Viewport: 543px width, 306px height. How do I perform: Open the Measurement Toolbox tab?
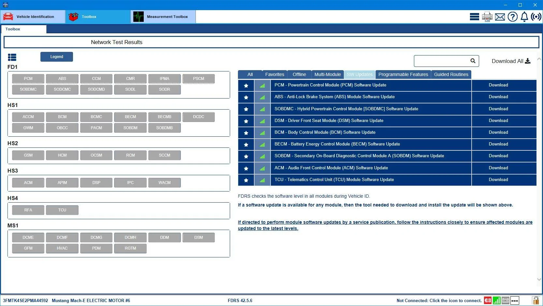[163, 17]
